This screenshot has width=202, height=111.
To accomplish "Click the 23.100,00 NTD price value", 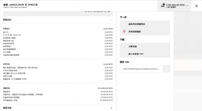I will [107, 94].
